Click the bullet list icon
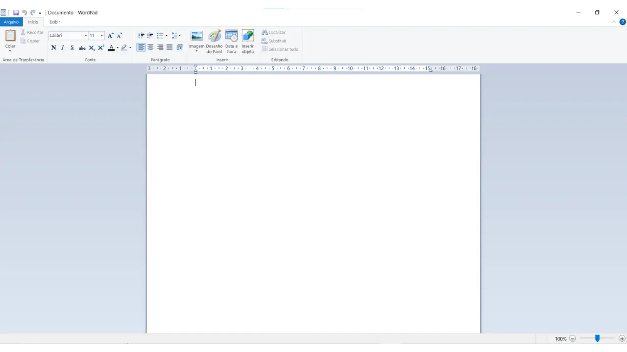This screenshot has height=352, width=627. tap(160, 36)
